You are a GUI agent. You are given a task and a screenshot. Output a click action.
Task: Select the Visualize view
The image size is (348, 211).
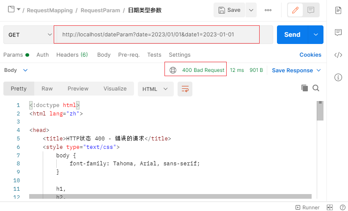click(x=115, y=88)
